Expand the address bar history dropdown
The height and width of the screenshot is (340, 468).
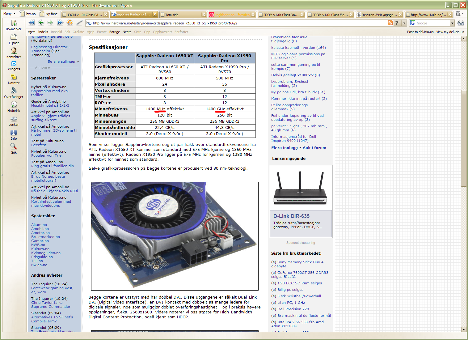(404, 23)
